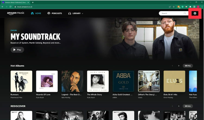Open the browser profile avatar
Viewport: 204px width, 120px height.
point(198,7)
